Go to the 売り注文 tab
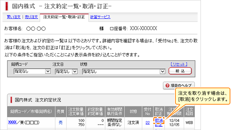 click(x=31, y=17)
